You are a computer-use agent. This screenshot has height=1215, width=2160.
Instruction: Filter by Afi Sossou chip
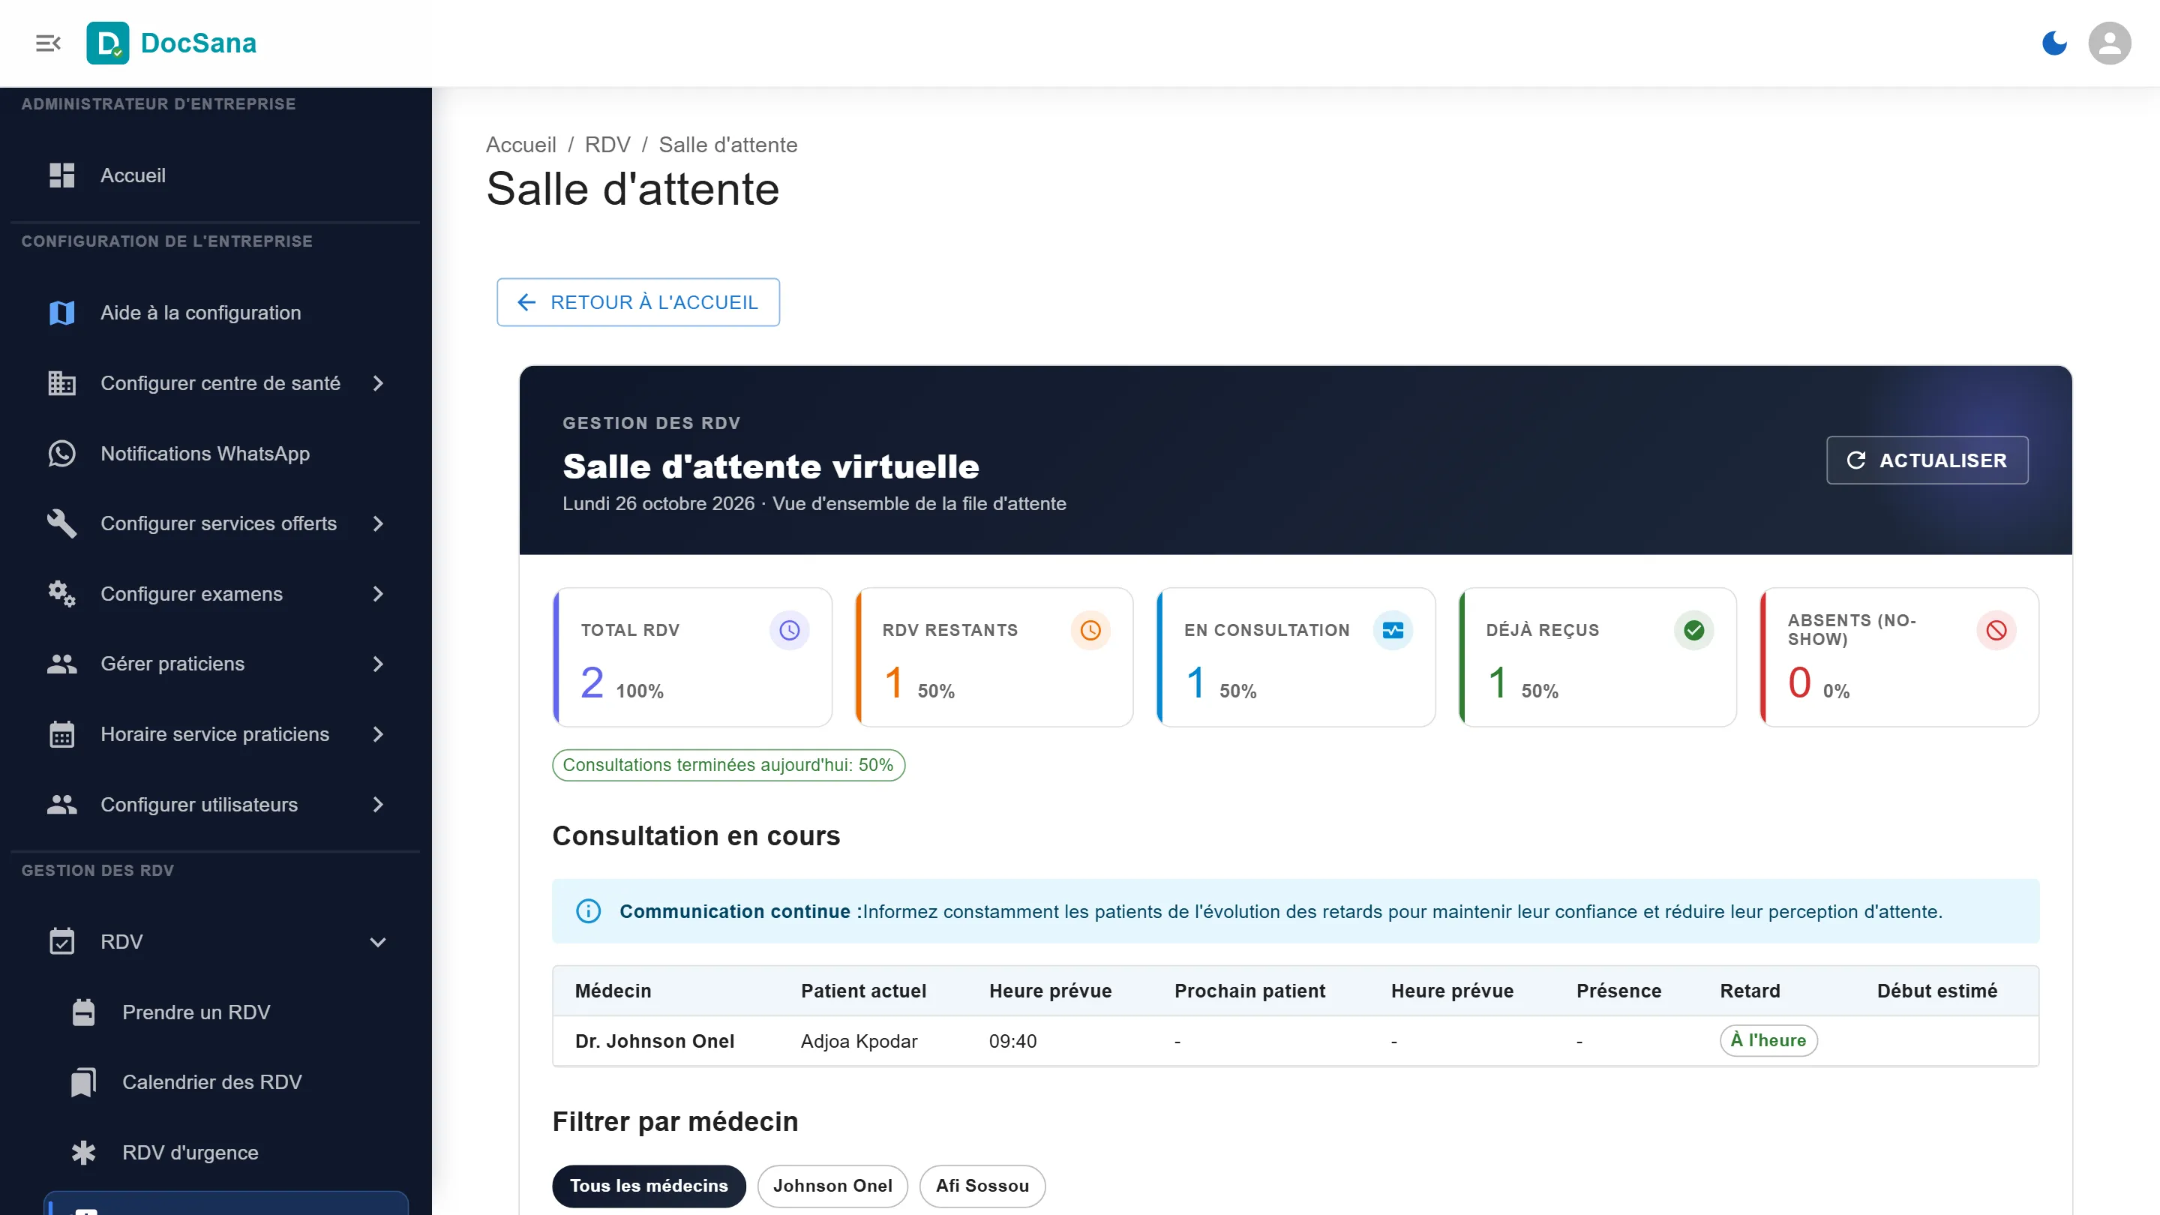tap(982, 1186)
